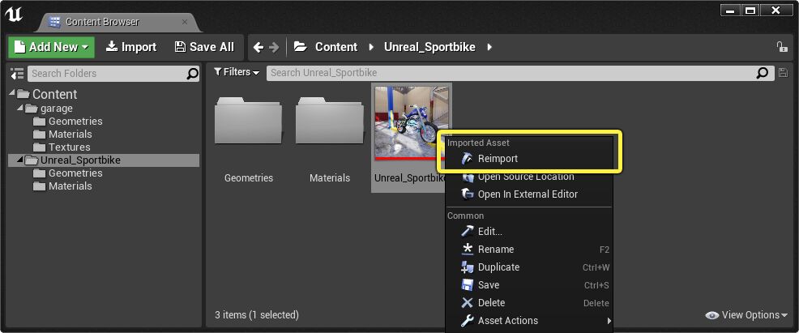
Task: Select Materials under Unreal_Sportbike in tree
Action: coord(70,186)
